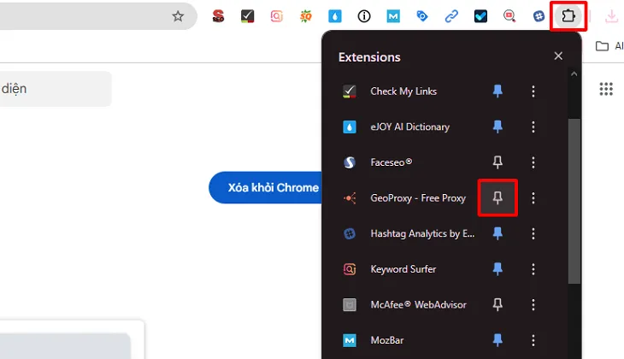Open GeoProxy three-dot menu

[x=533, y=197]
